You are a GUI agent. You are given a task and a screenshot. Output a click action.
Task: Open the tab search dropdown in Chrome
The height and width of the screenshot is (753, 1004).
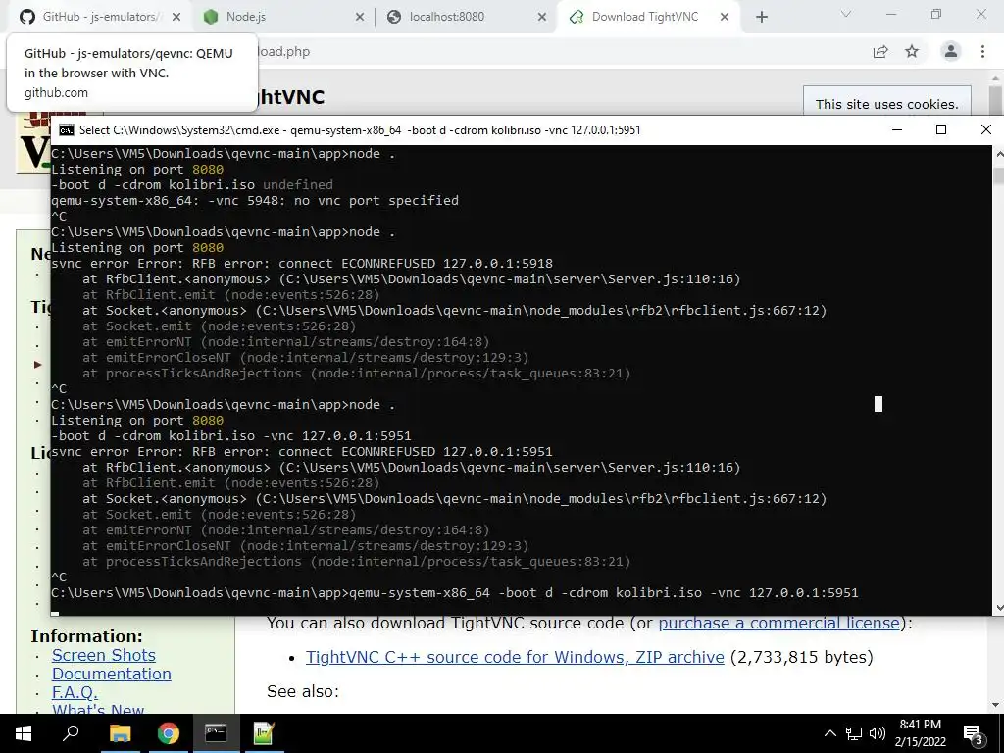[x=846, y=14]
